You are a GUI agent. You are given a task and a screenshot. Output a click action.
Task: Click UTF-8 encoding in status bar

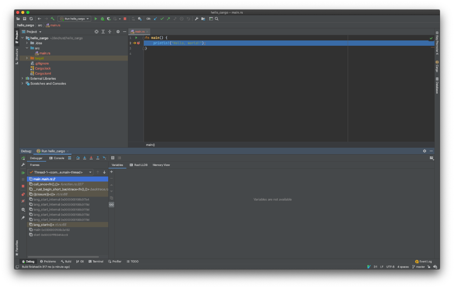[x=390, y=267]
